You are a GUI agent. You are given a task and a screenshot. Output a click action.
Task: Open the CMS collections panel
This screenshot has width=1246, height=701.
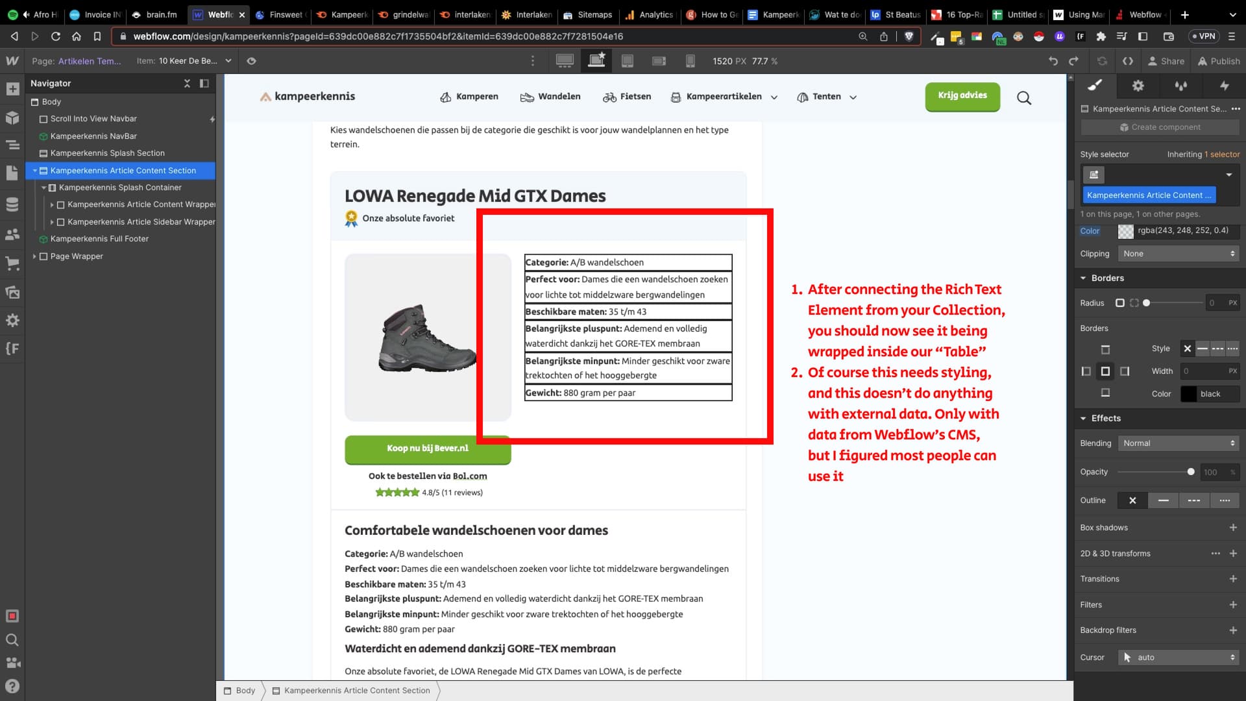[12, 204]
